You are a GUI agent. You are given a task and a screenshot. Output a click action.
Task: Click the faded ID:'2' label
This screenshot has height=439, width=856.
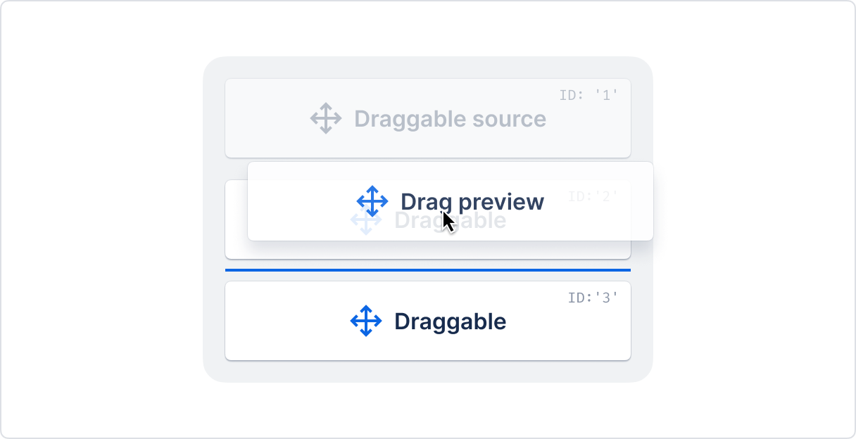pyautogui.click(x=593, y=196)
